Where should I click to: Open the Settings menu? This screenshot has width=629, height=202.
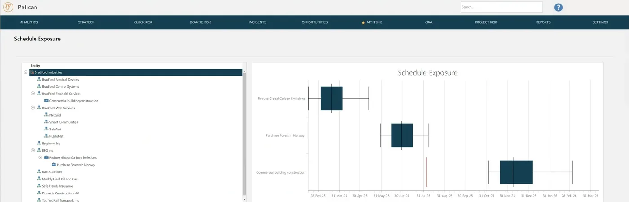click(x=600, y=22)
